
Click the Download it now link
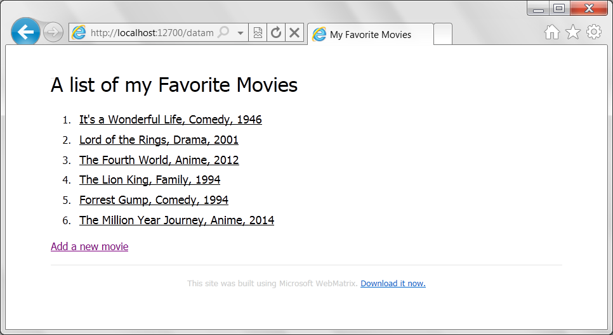pyautogui.click(x=393, y=284)
